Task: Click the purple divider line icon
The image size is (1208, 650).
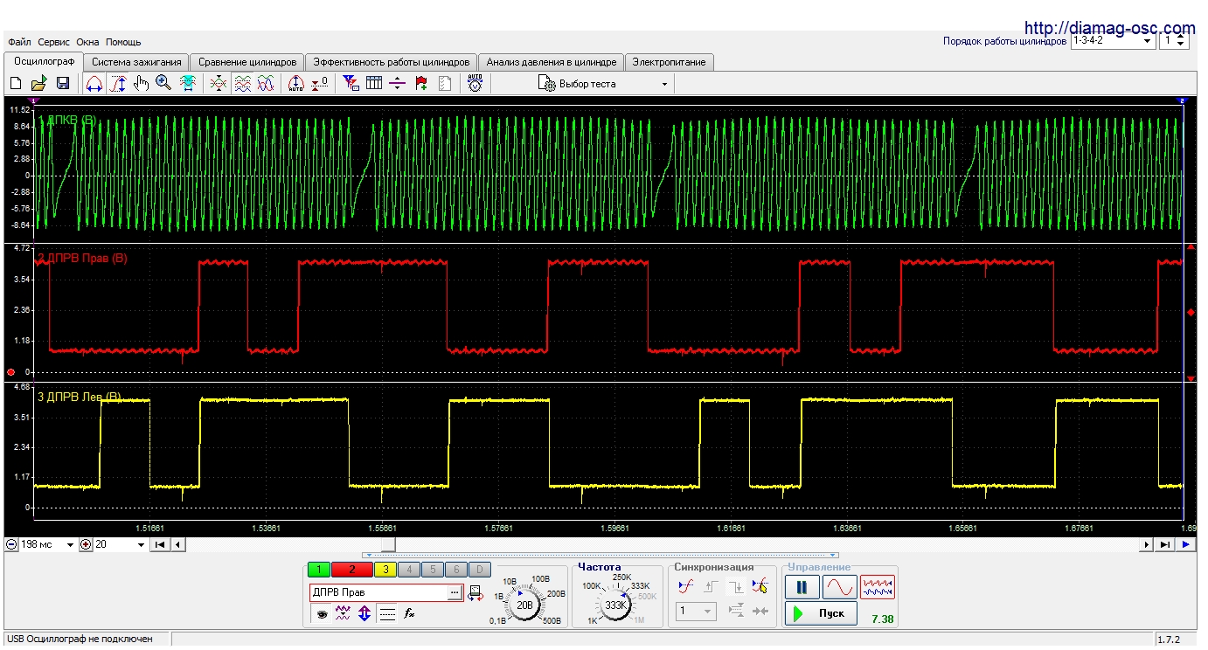Action: [x=398, y=84]
